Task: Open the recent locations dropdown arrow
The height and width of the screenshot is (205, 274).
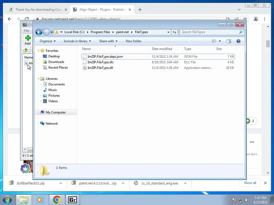Action: click(x=52, y=32)
